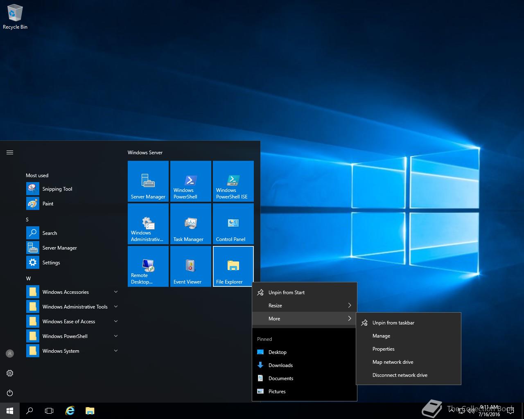The width and height of the screenshot is (524, 419).
Task: Select Unpin from Start
Action: click(x=305, y=293)
